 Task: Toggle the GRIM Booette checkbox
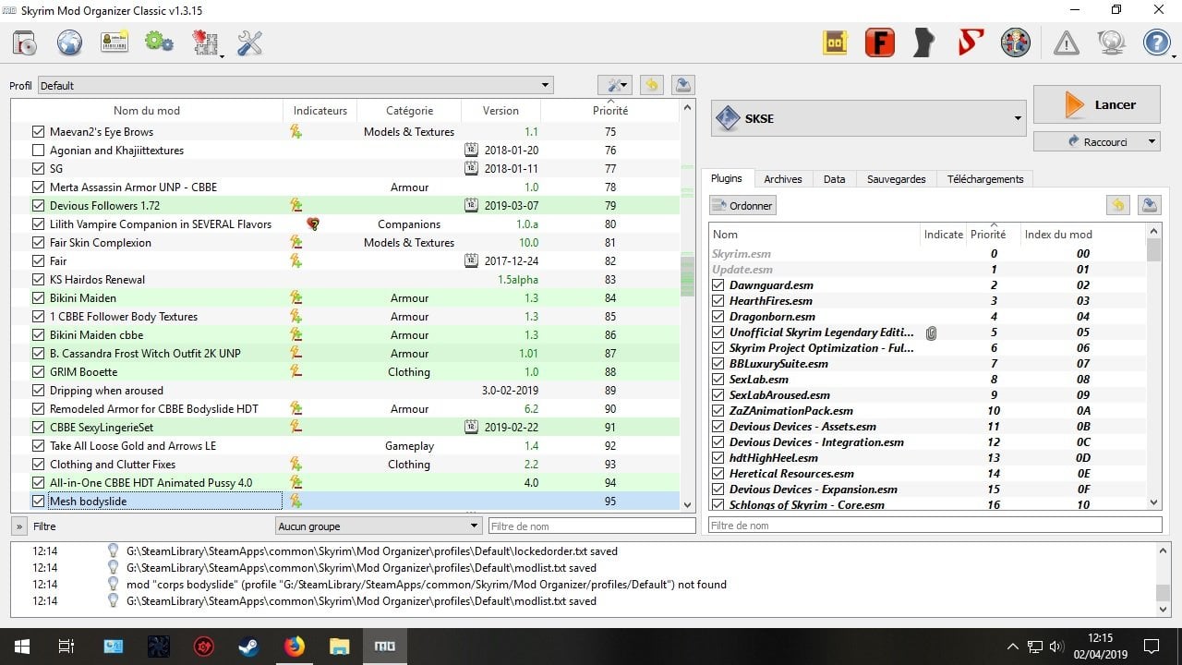tap(38, 371)
